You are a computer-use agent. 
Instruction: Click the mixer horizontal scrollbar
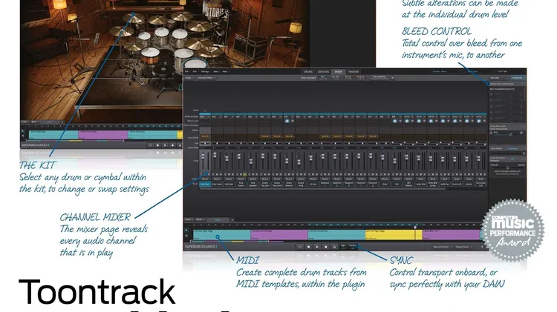[322, 189]
